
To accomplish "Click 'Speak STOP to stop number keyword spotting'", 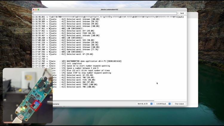I will pos(89,73).
